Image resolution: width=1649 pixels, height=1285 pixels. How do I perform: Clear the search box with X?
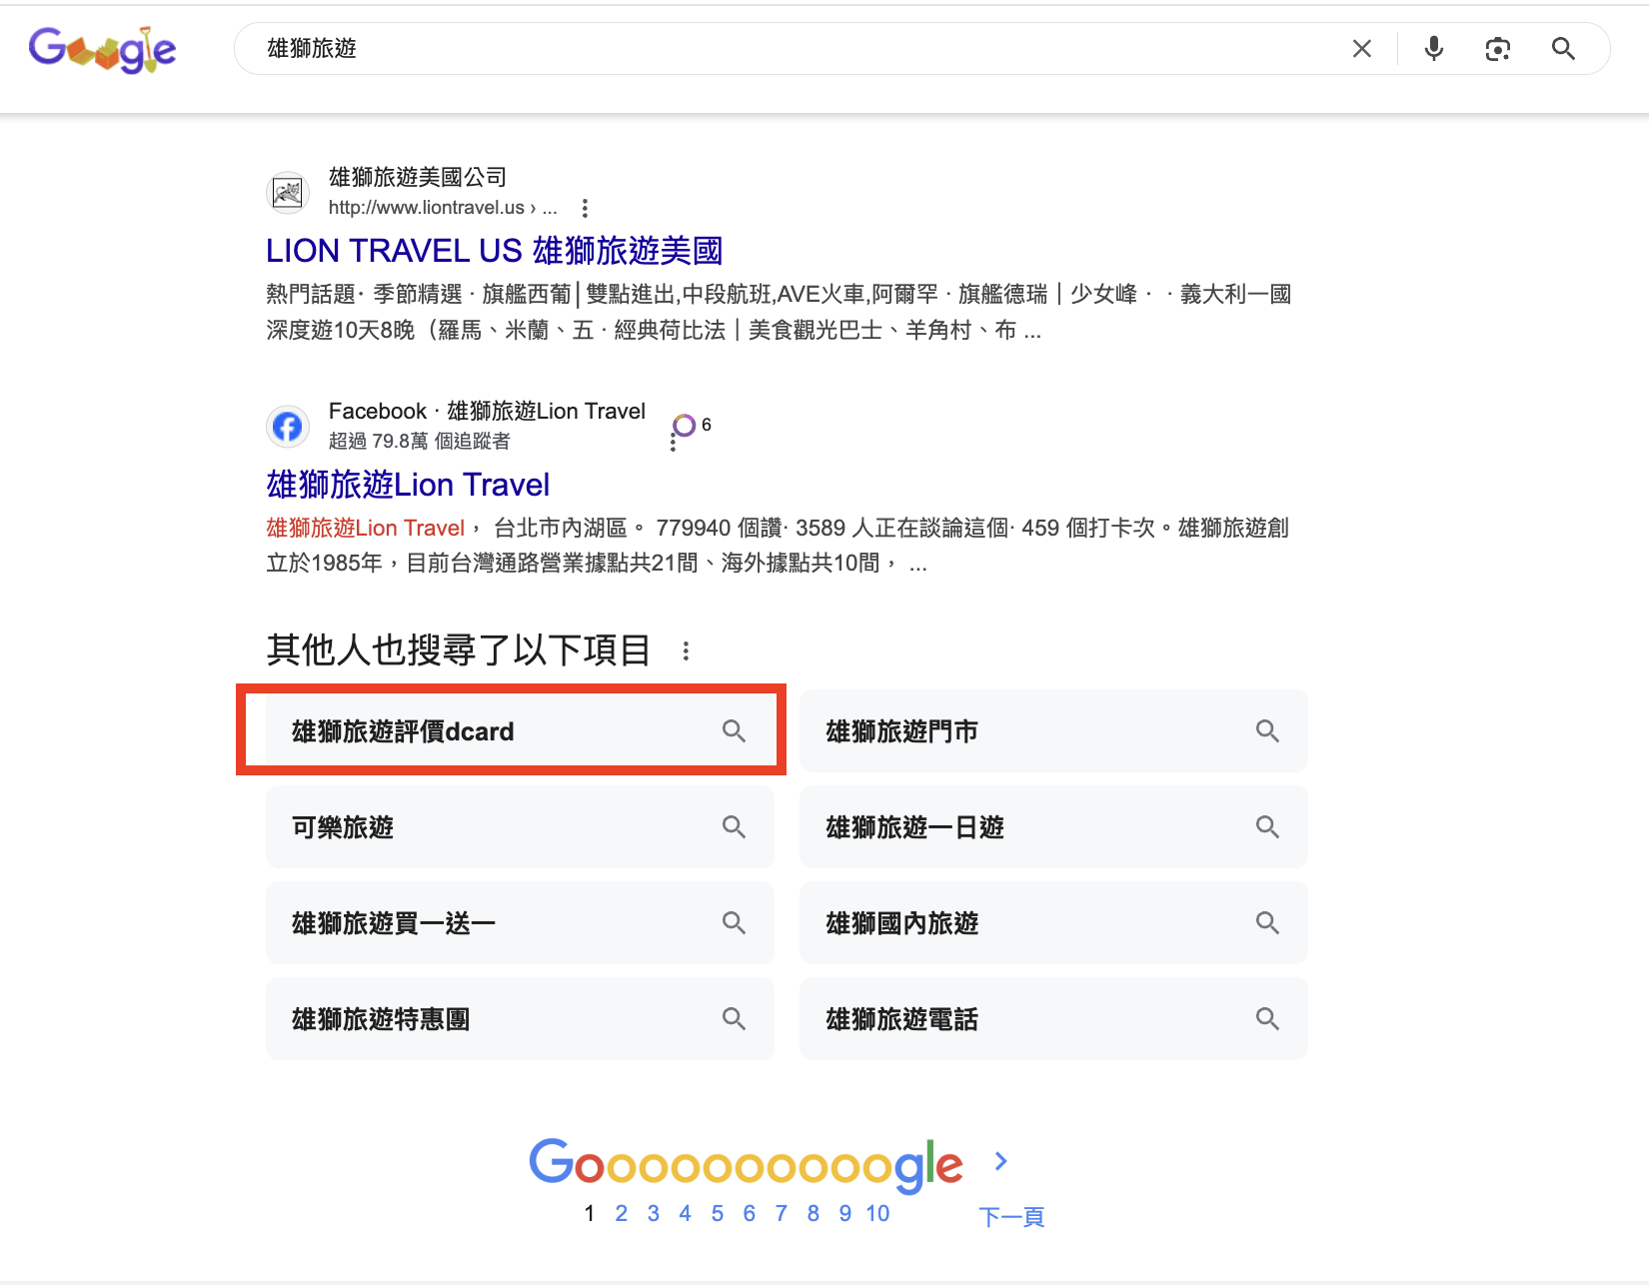tap(1361, 49)
